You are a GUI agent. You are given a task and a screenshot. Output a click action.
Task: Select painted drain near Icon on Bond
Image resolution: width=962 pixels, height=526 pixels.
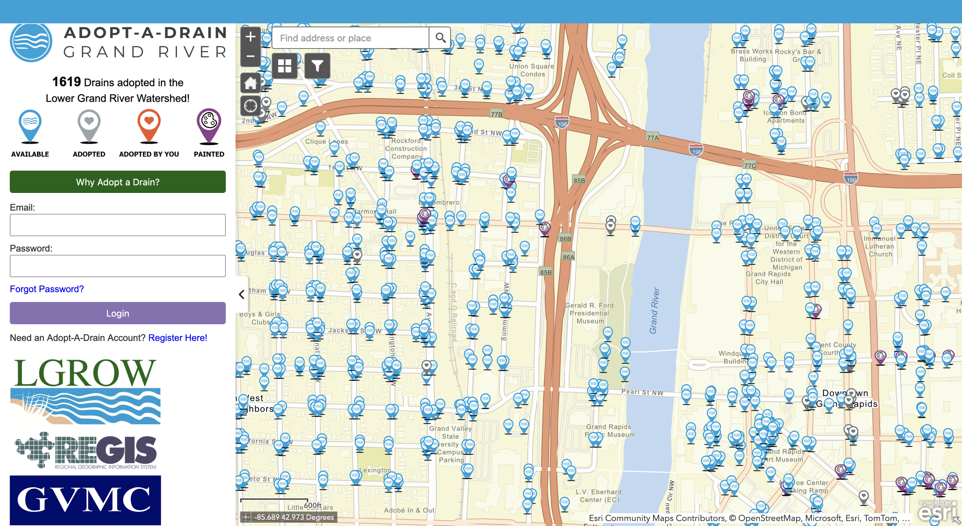click(778, 100)
